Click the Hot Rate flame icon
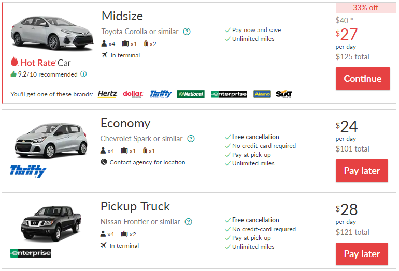Viewport: 399px width, 271px height. point(15,61)
